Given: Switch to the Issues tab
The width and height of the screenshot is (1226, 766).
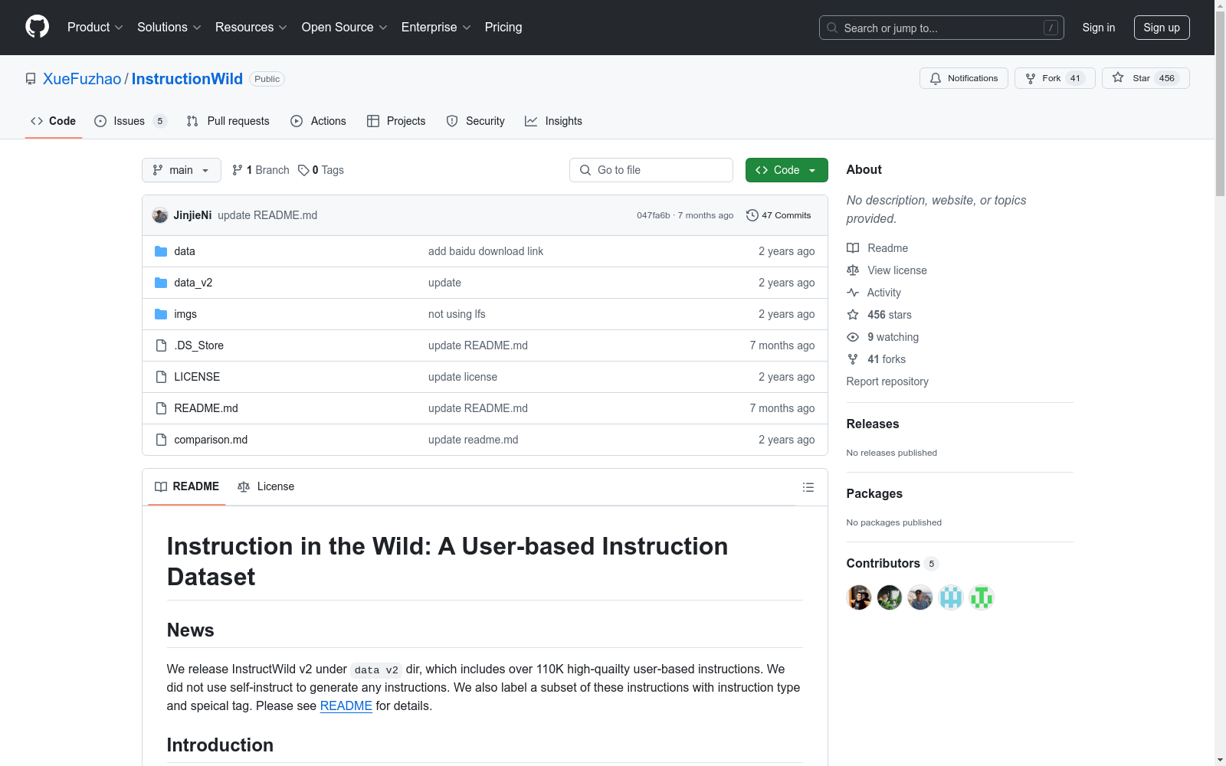Looking at the screenshot, I should click(x=130, y=121).
